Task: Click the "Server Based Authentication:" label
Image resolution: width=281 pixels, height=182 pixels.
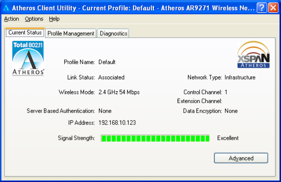Action: click(x=61, y=111)
